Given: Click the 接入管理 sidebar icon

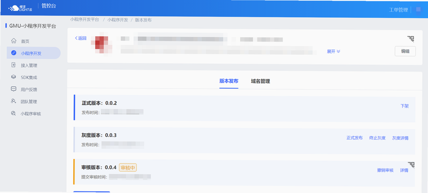Looking at the screenshot, I should pos(13,65).
